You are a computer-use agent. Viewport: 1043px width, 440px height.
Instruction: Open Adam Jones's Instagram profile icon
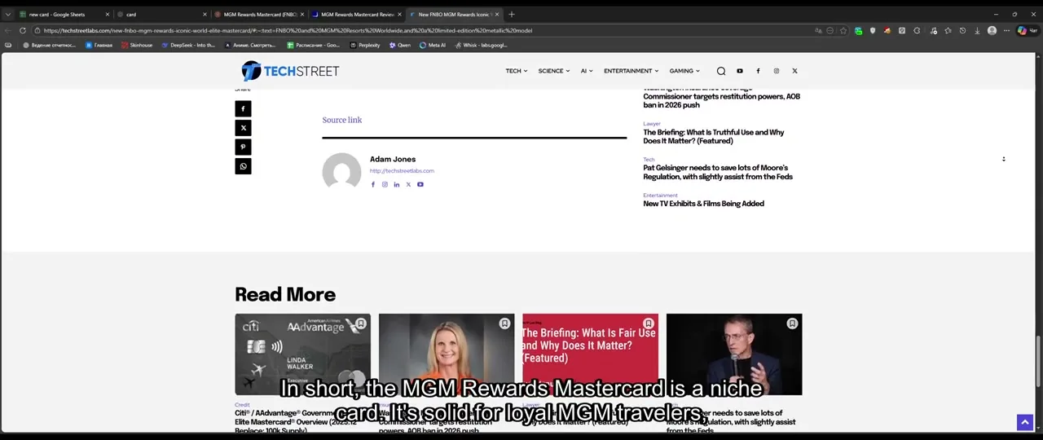(x=385, y=184)
